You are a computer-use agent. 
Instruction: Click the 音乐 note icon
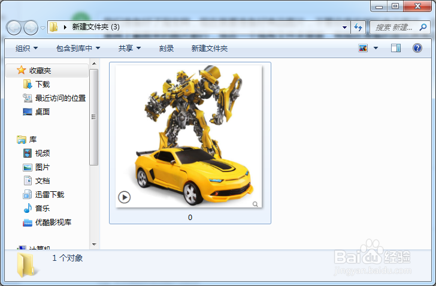click(28, 208)
